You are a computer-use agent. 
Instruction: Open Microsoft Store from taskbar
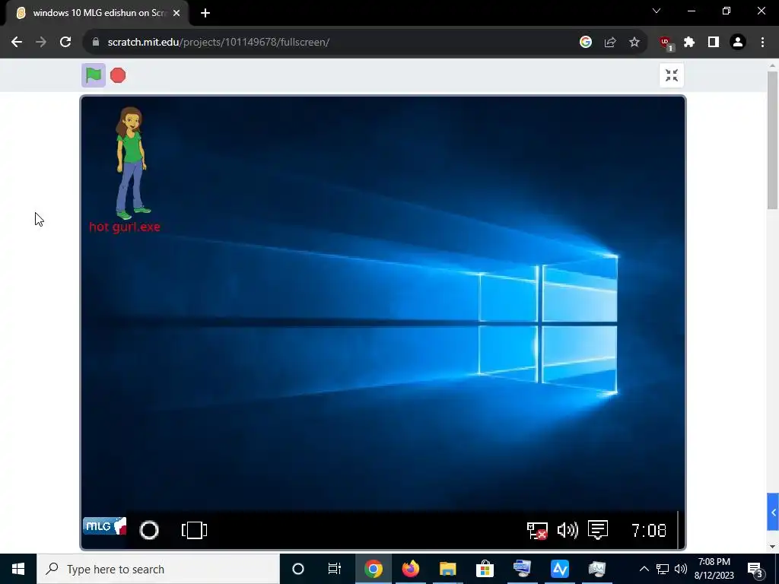tap(485, 569)
